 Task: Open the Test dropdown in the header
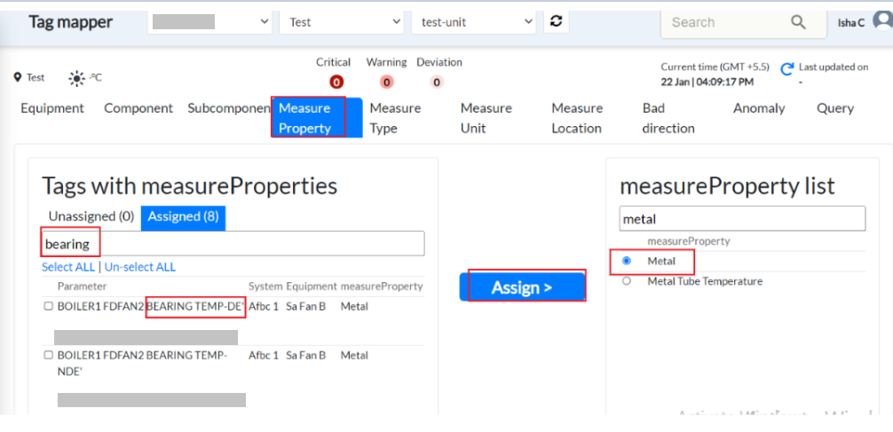343,21
